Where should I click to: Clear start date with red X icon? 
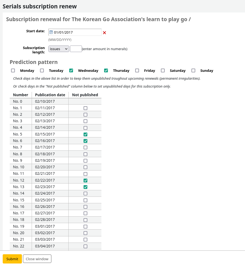point(104,33)
